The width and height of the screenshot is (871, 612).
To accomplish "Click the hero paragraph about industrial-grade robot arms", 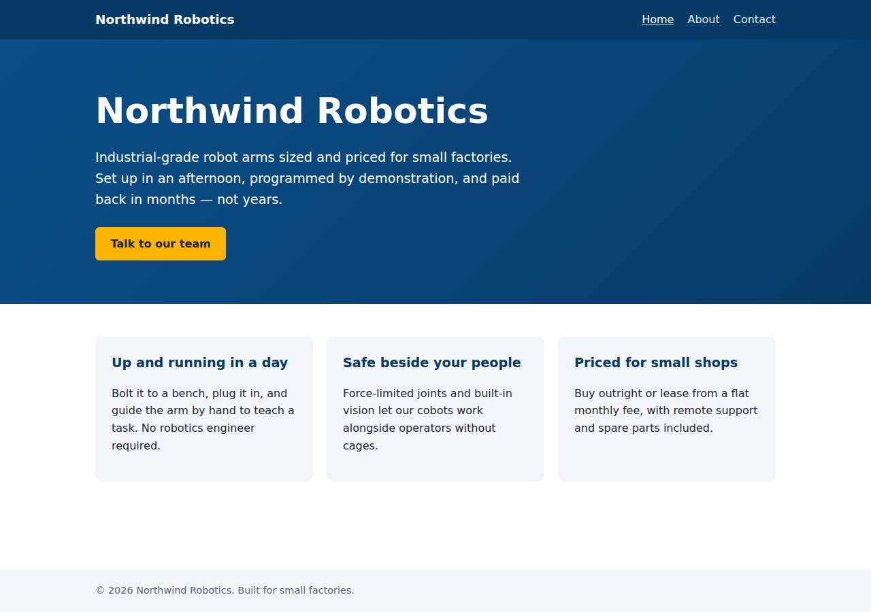I will (308, 178).
